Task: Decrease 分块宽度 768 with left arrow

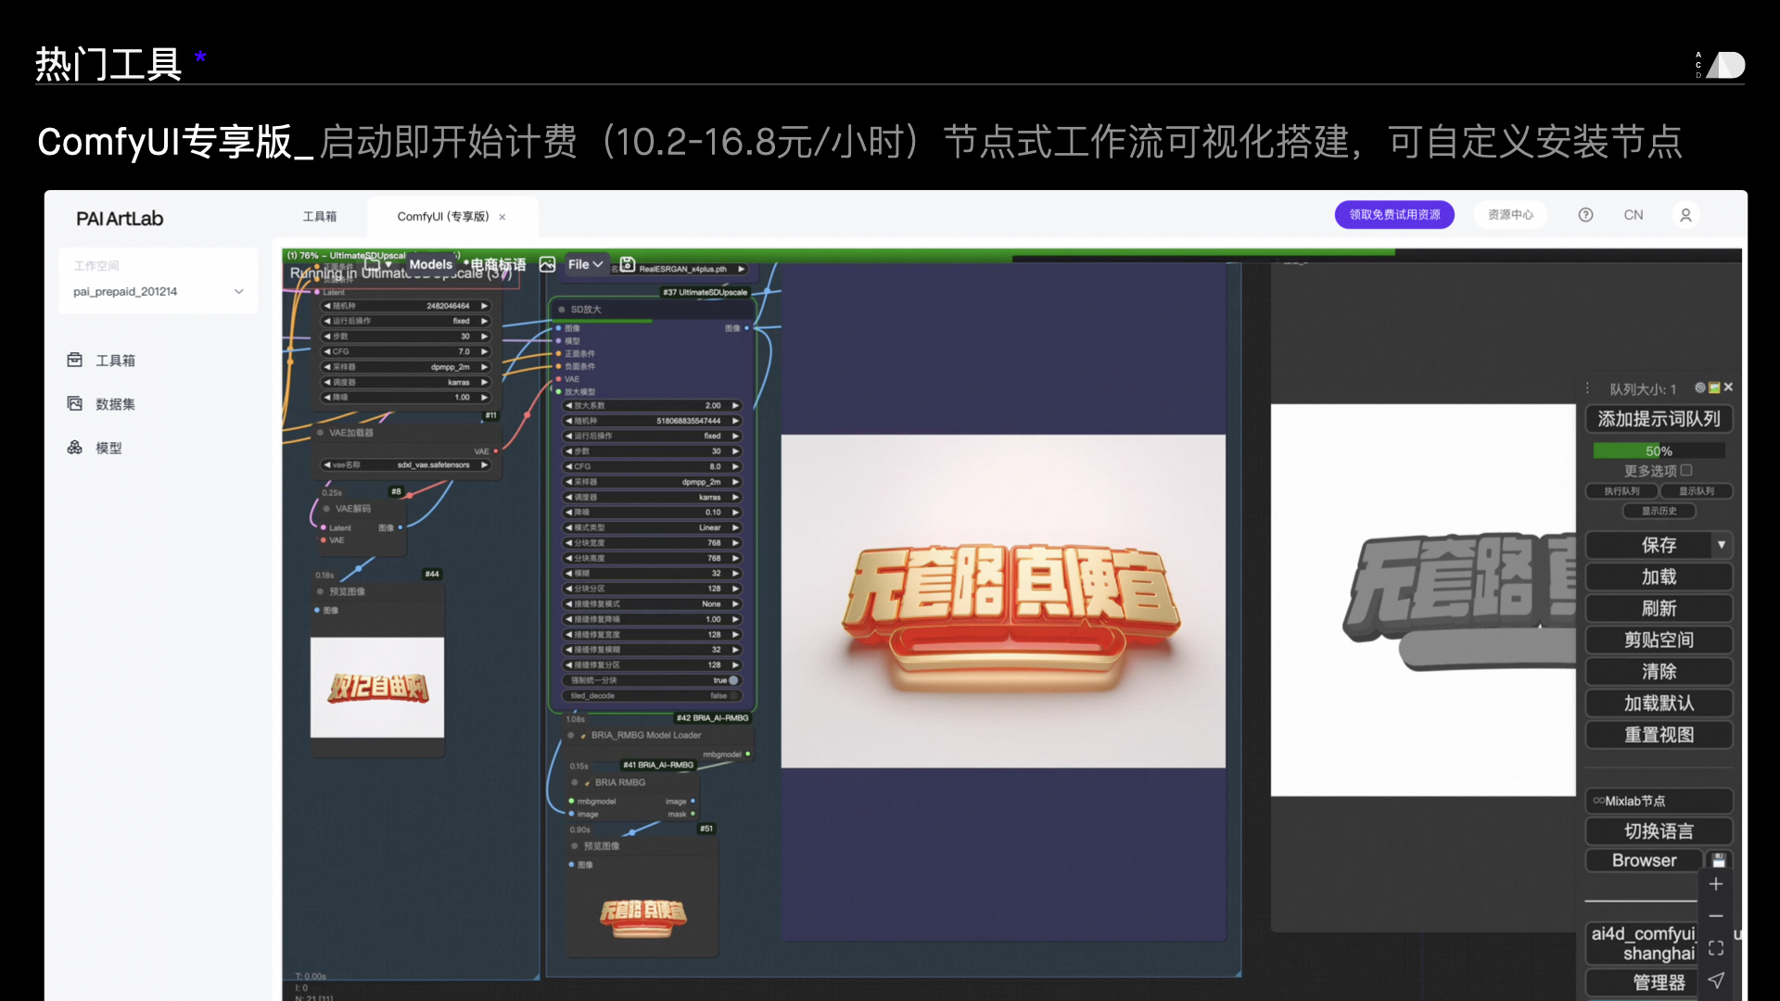Action: tap(568, 543)
